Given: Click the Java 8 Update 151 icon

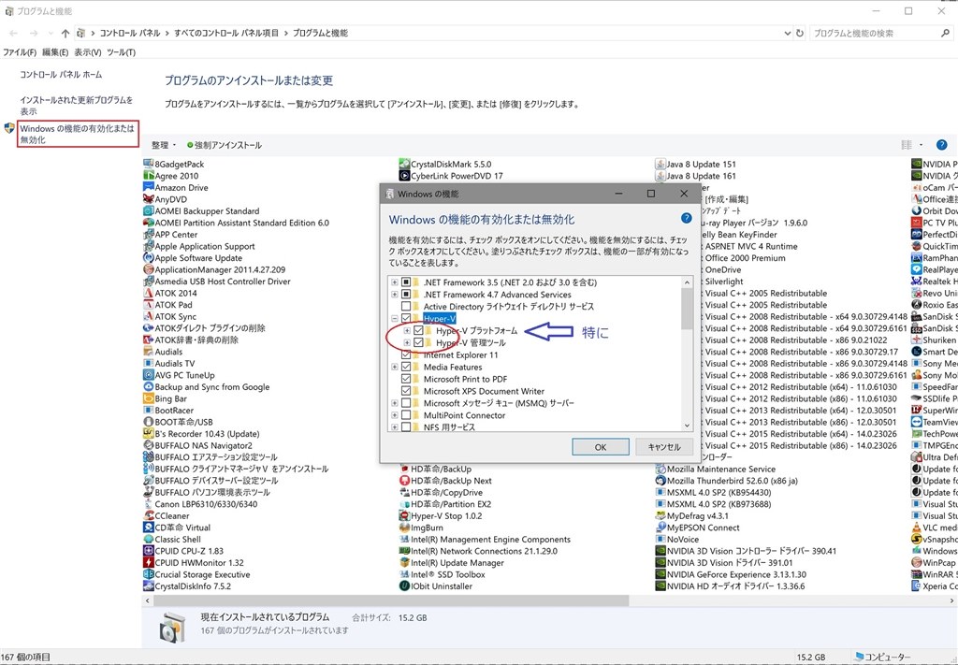Looking at the screenshot, I should click(x=660, y=164).
